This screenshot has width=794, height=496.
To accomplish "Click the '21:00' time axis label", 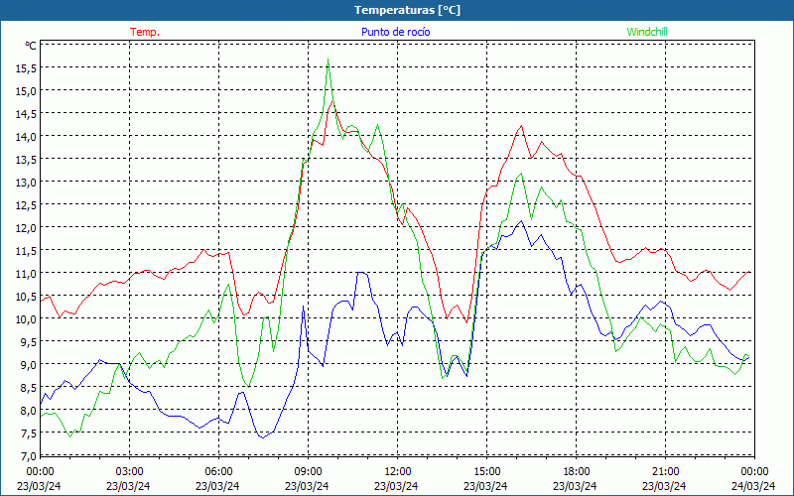I will (x=665, y=472).
